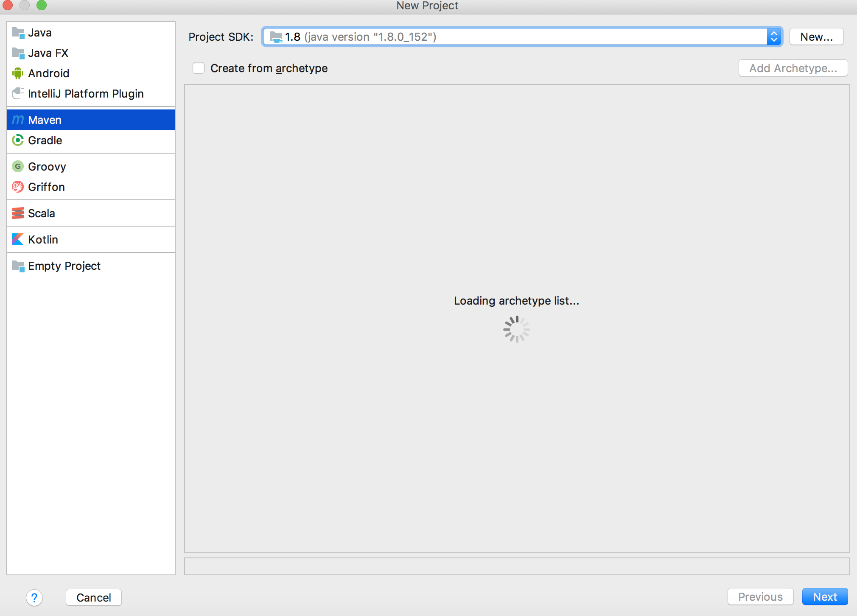
Task: Click the Gradle logo icon
Action: pyautogui.click(x=18, y=140)
